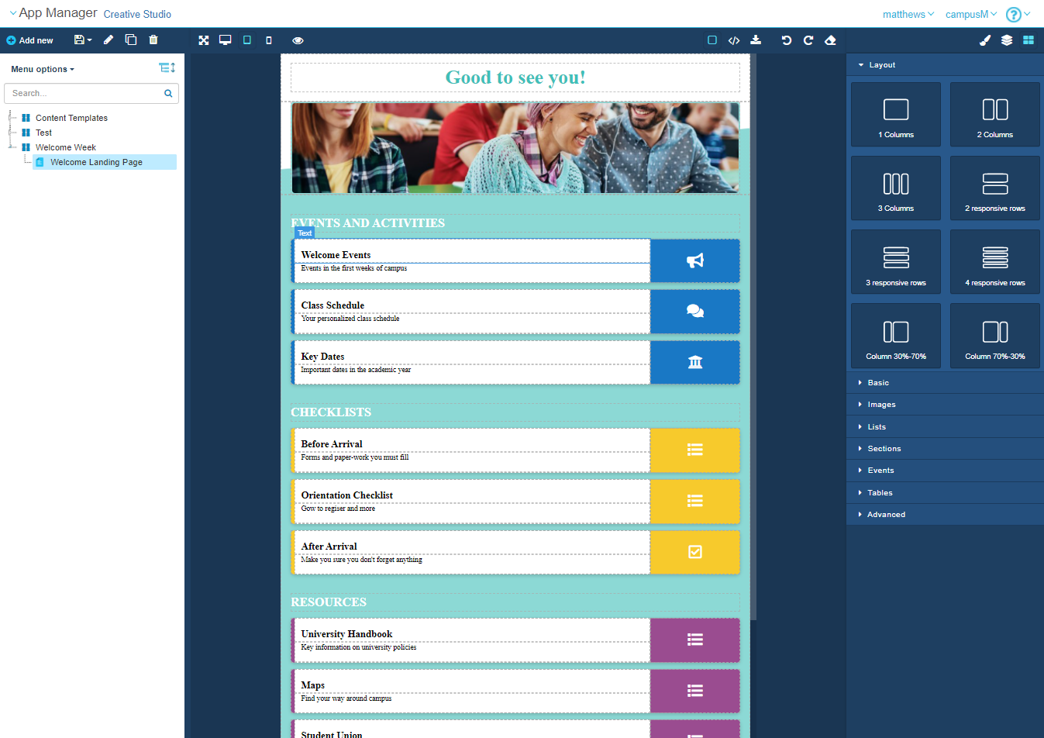Open the code view icon
Image resolution: width=1044 pixels, height=738 pixels.
pos(734,40)
